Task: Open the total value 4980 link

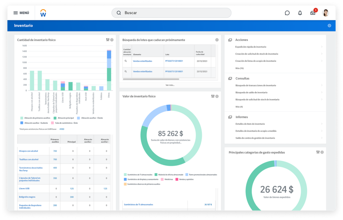Action: (62, 129)
